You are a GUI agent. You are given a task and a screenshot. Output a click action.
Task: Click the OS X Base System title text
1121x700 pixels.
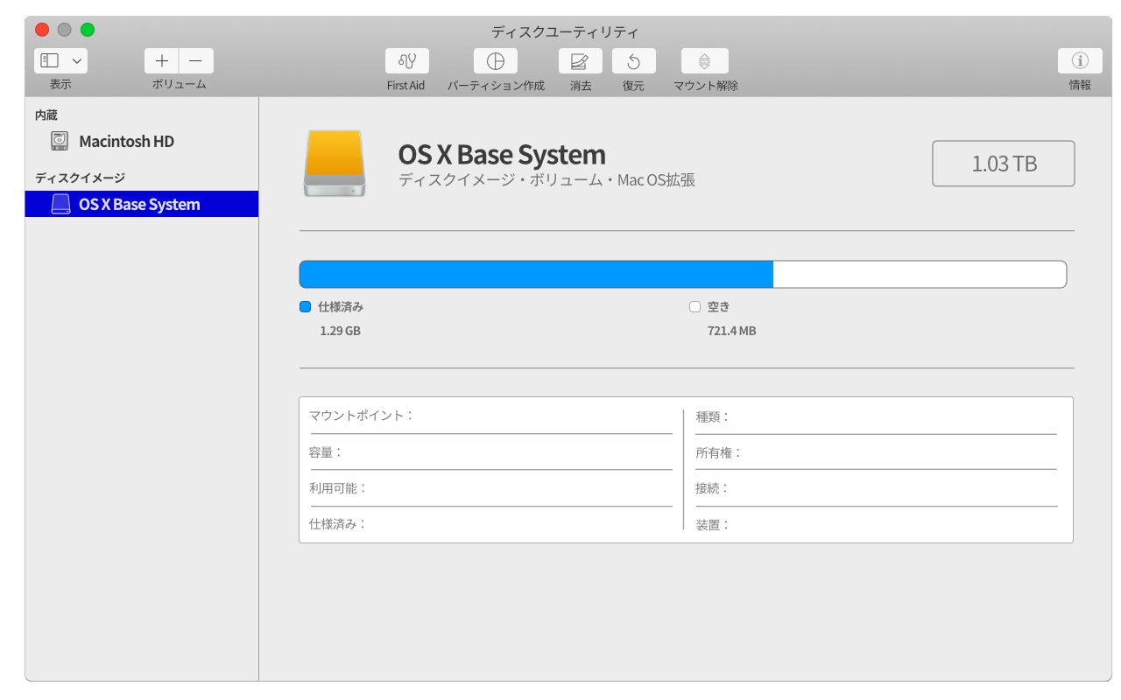pos(502,154)
